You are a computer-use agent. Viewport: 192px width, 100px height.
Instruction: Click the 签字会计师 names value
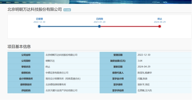(142, 79)
